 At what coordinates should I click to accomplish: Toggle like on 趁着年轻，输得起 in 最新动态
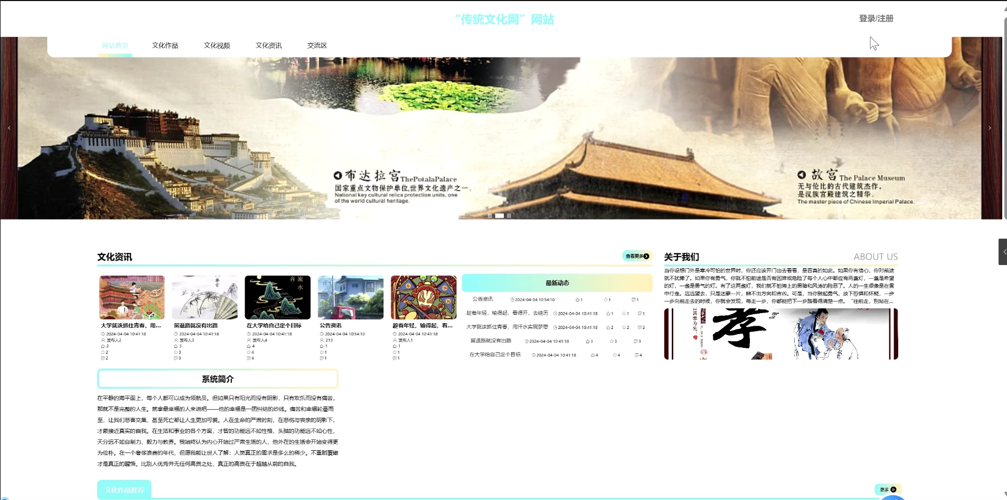[608, 314]
